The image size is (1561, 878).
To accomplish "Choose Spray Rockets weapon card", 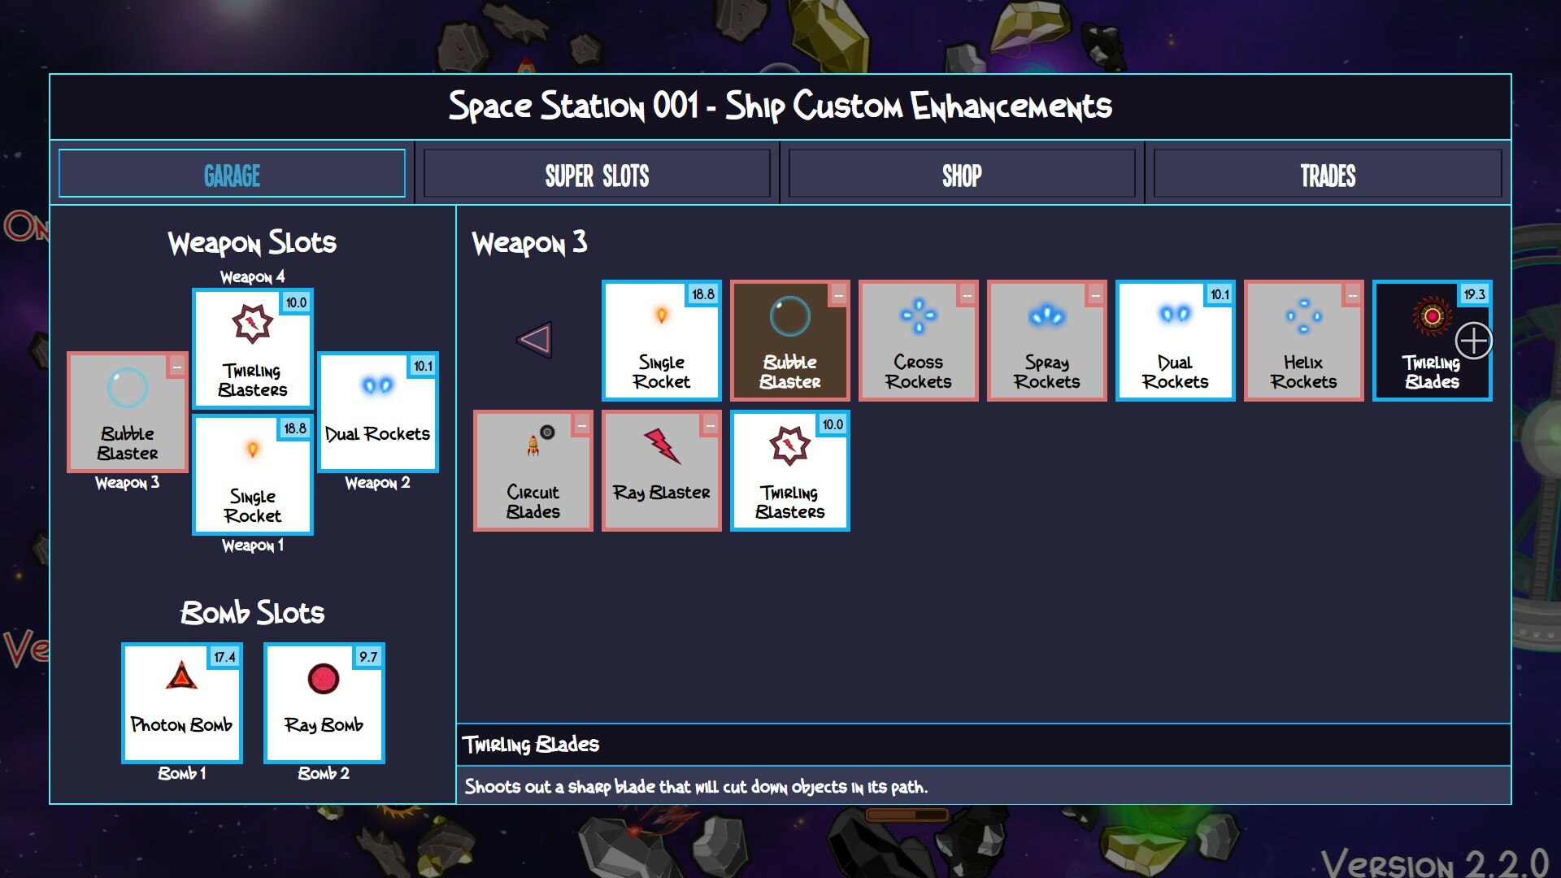I will [1047, 341].
